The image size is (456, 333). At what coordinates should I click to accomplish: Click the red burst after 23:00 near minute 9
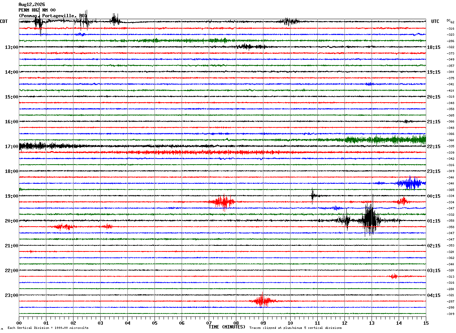click(x=263, y=301)
